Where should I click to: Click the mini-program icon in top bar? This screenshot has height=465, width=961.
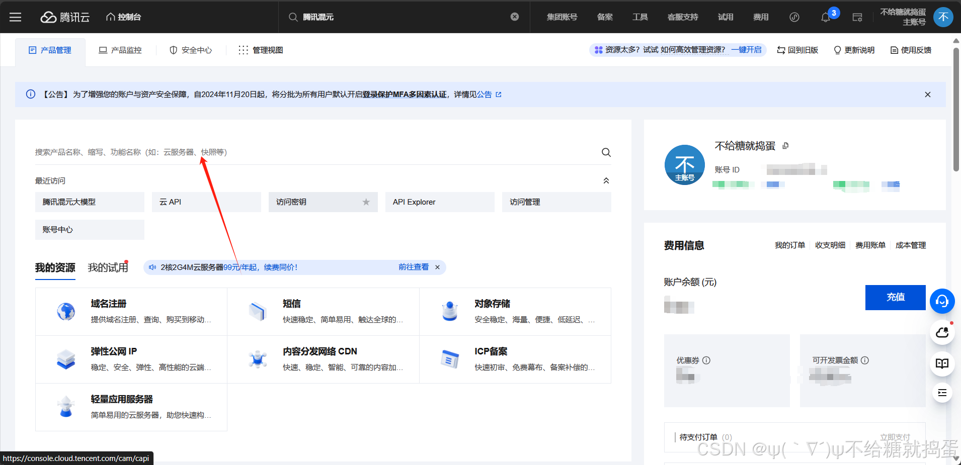coord(794,17)
